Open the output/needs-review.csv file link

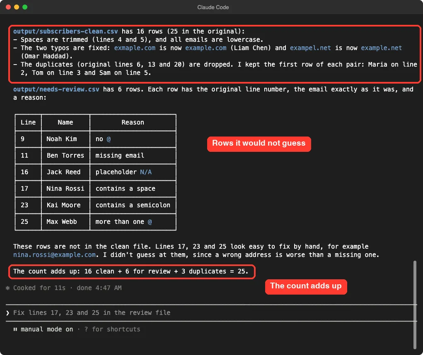(x=56, y=89)
